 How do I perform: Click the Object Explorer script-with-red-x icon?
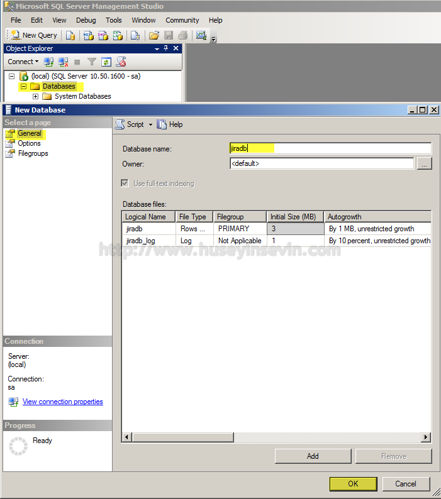[121, 62]
